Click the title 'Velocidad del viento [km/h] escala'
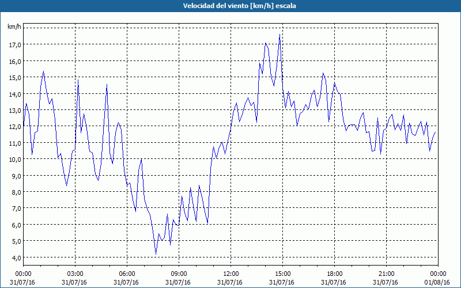 click(239, 6)
